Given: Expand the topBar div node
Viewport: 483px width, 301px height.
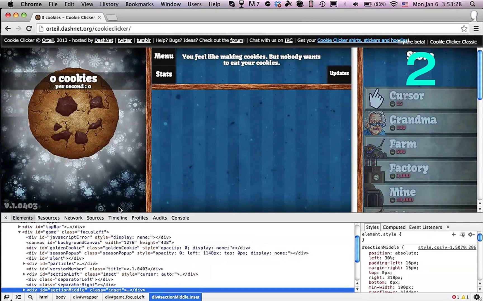Looking at the screenshot, I should click(x=19, y=227).
